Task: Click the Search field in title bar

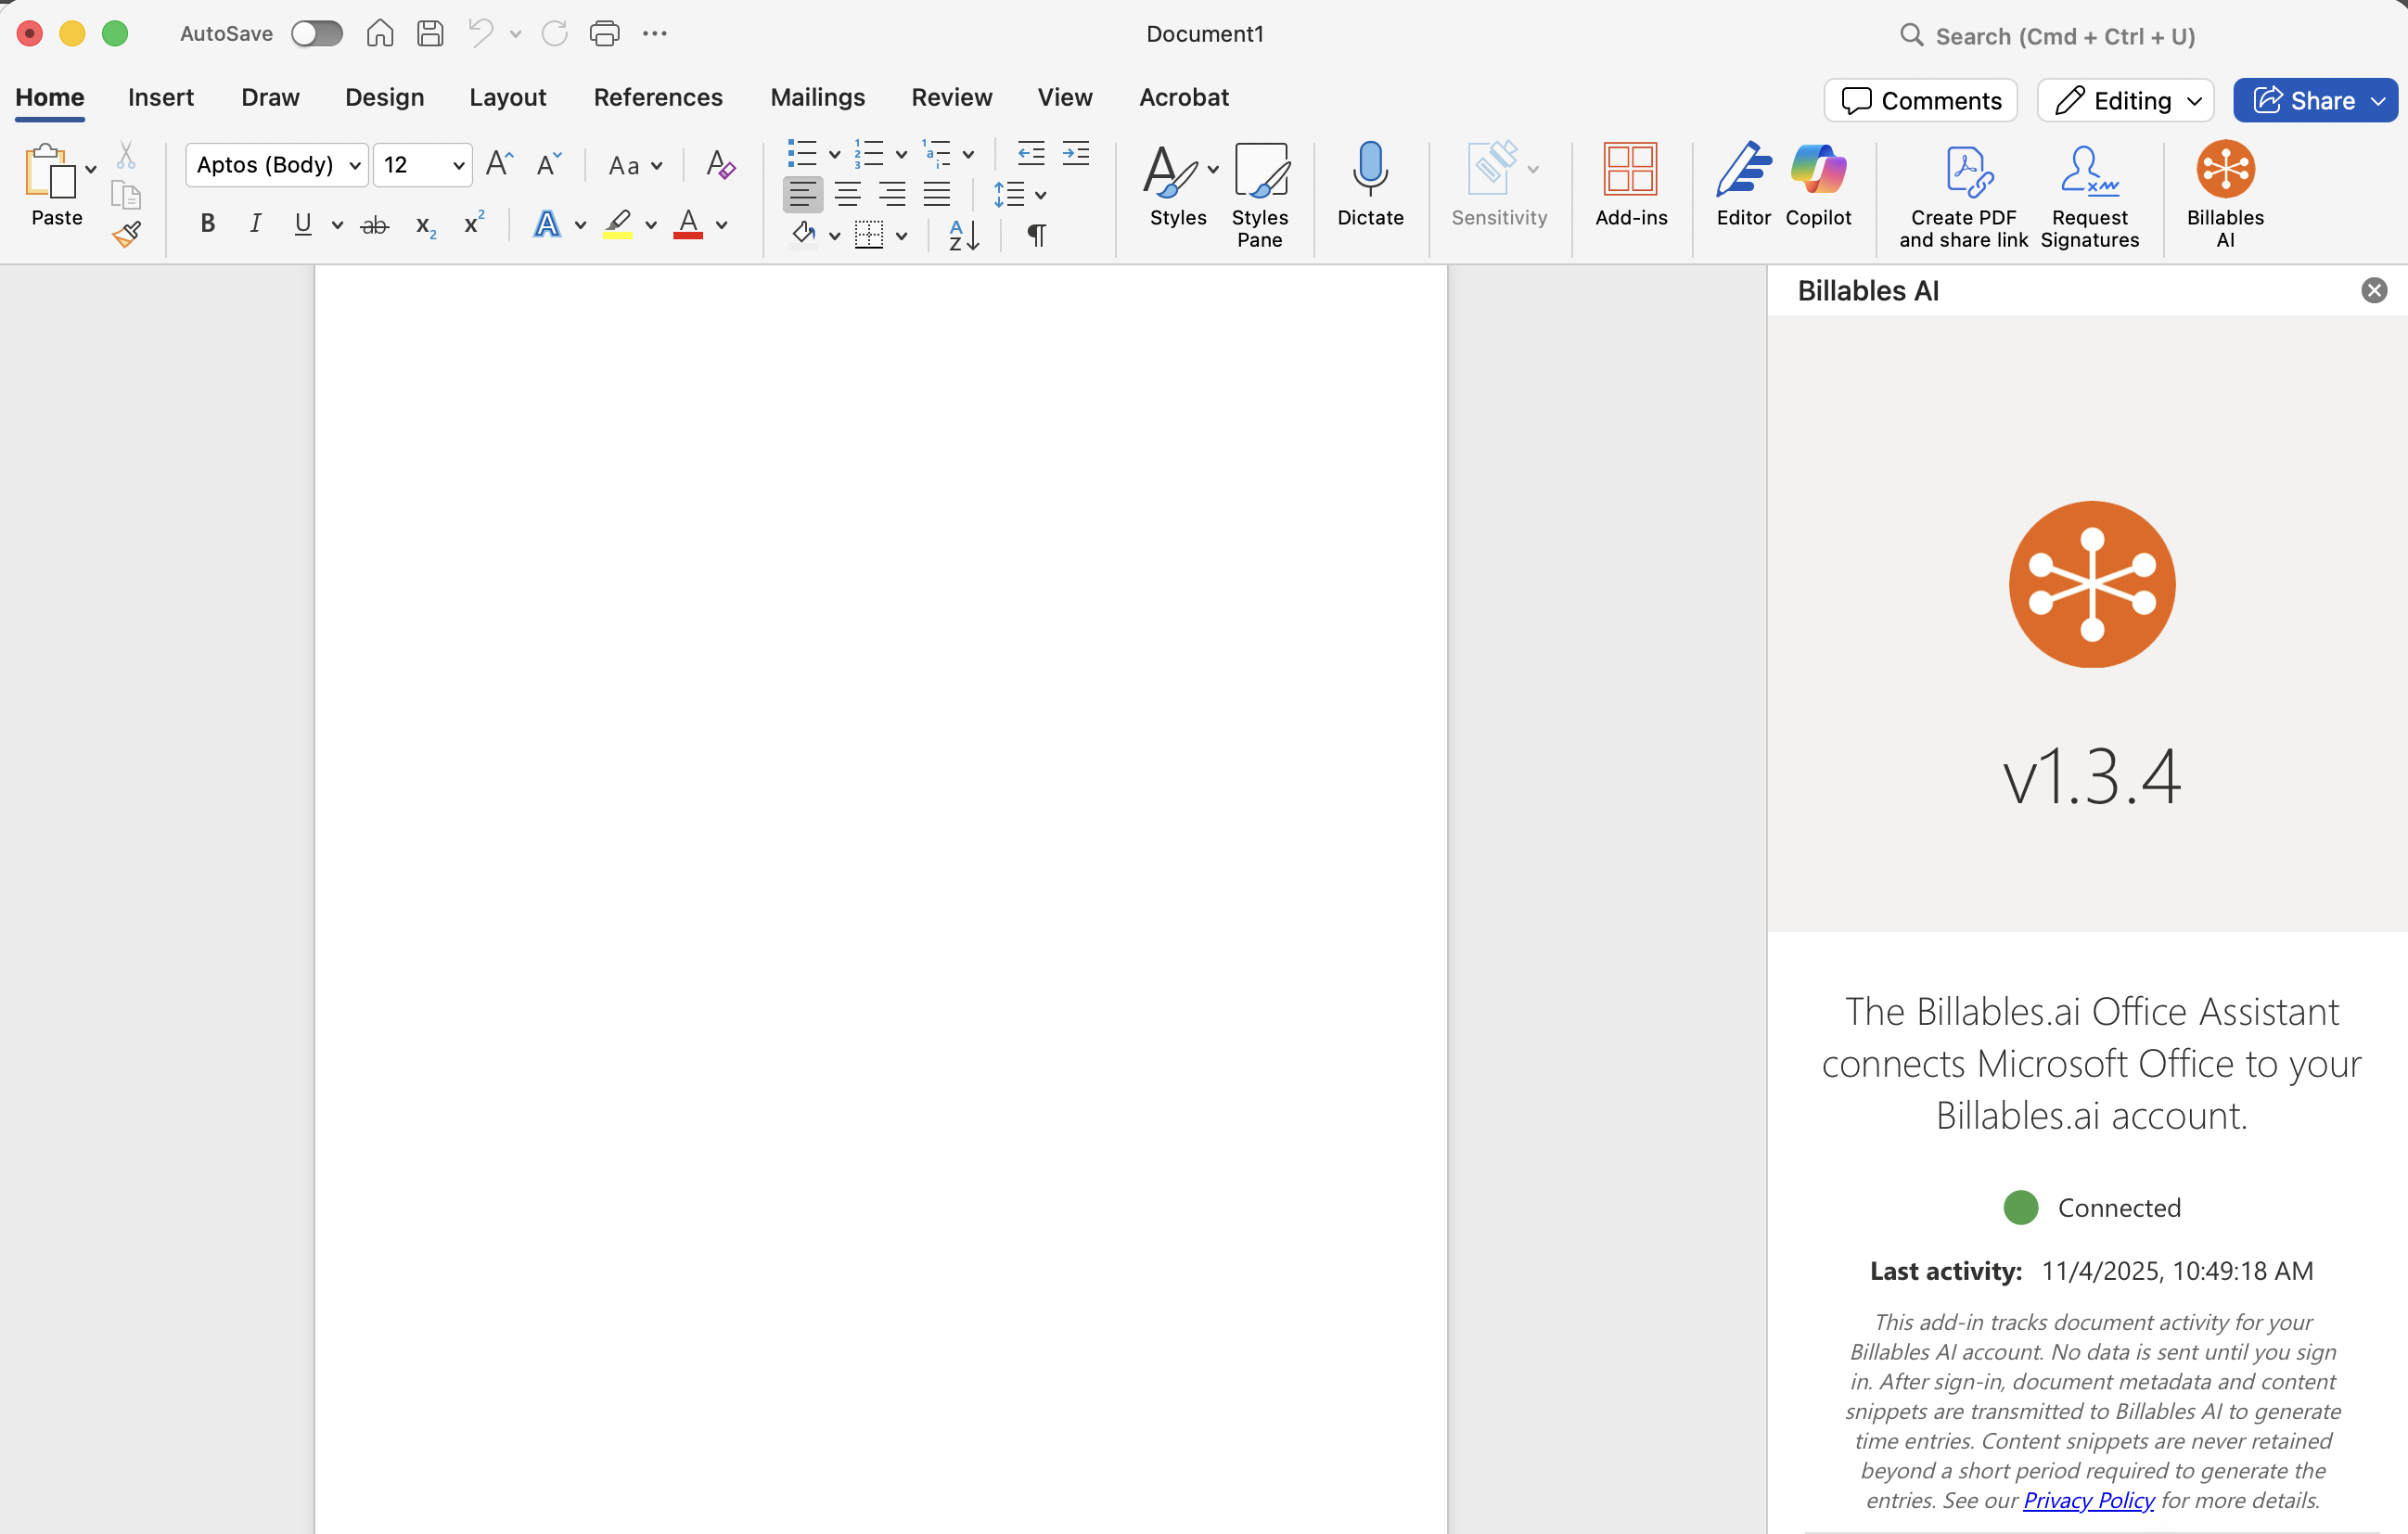Action: click(x=2065, y=36)
